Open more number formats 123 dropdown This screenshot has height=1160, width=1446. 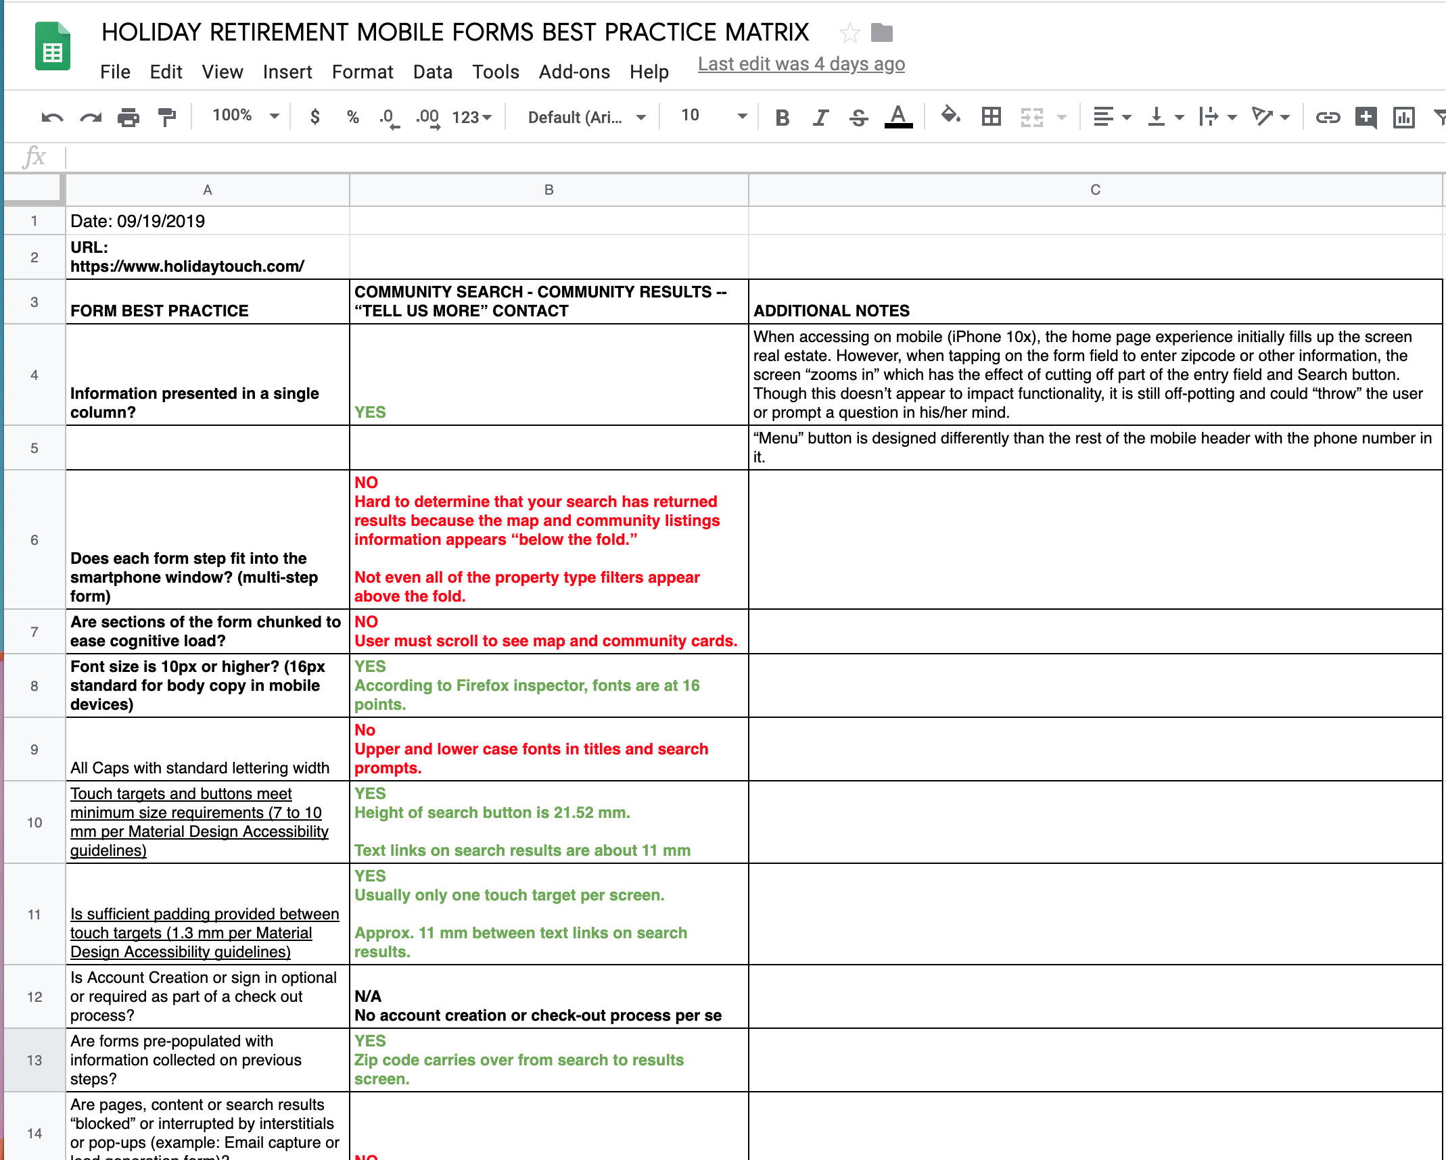(x=471, y=117)
